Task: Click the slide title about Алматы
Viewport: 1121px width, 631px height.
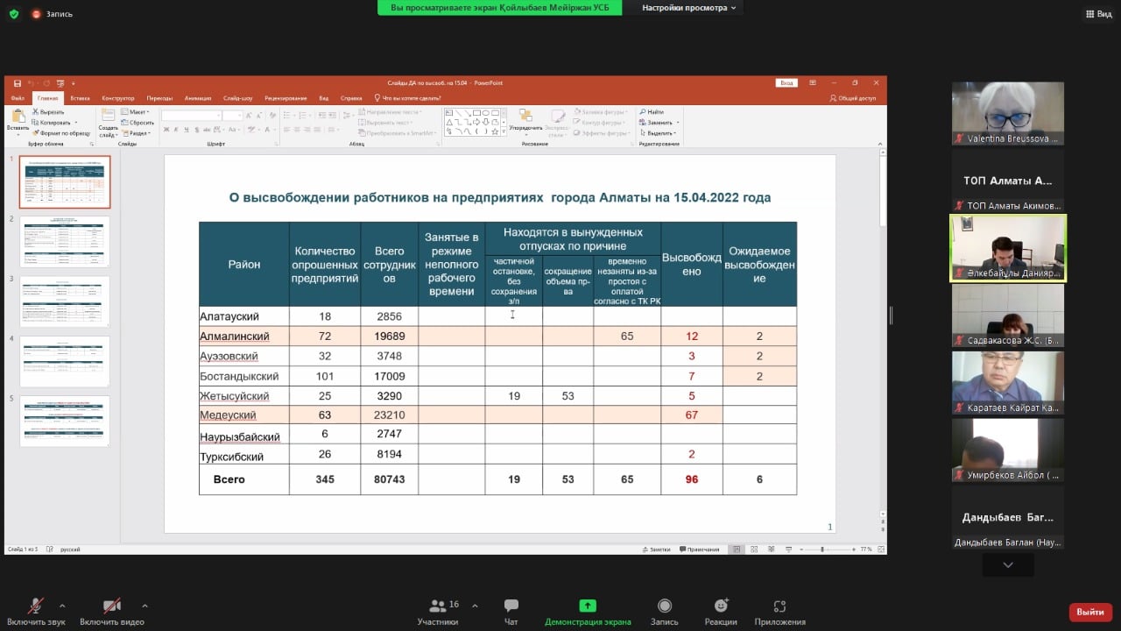Action: [500, 197]
